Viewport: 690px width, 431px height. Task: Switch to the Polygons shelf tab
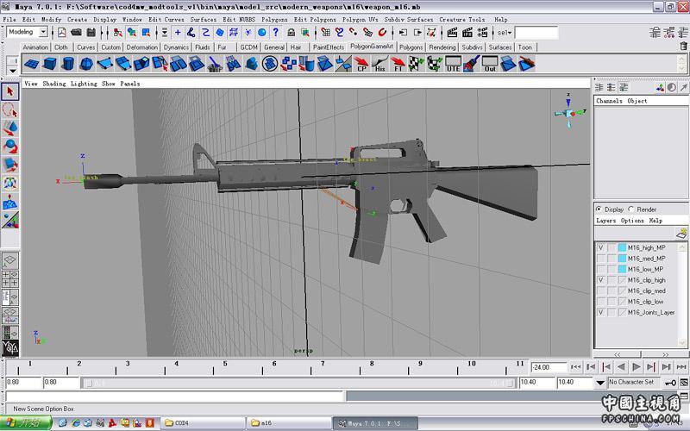click(x=411, y=47)
